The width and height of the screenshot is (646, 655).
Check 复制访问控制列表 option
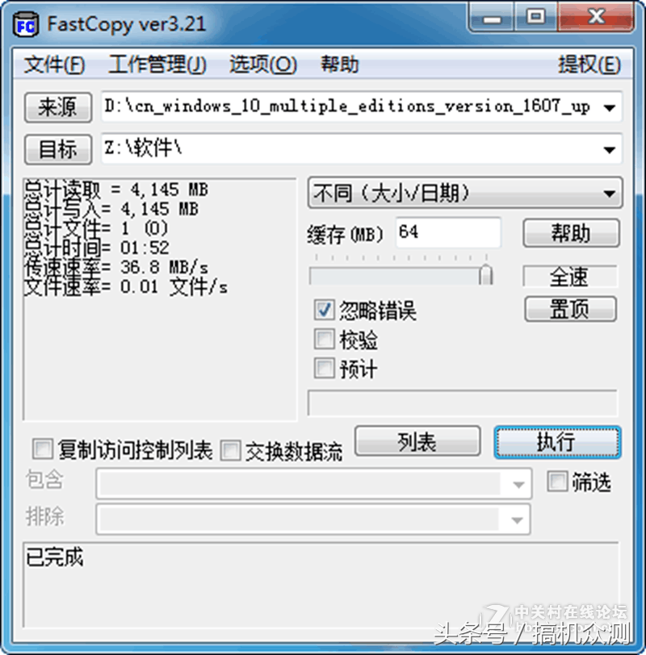click(x=43, y=449)
